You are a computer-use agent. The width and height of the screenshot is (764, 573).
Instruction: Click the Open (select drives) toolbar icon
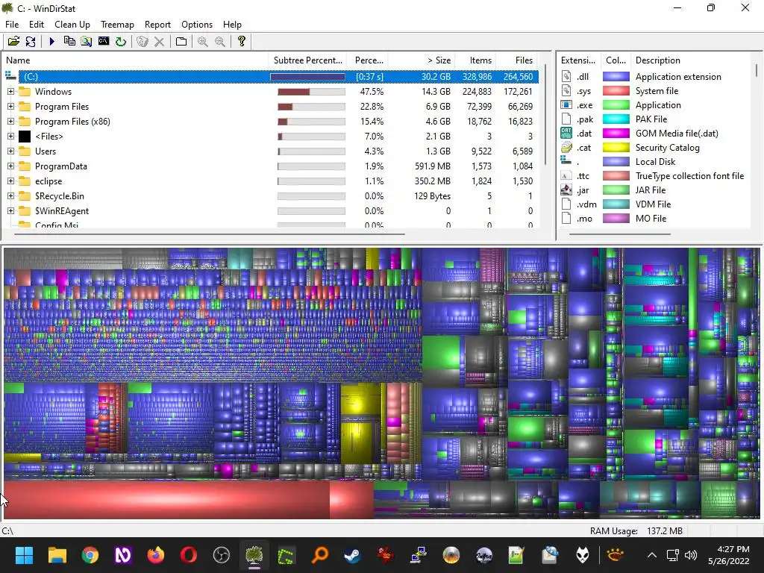(13, 42)
